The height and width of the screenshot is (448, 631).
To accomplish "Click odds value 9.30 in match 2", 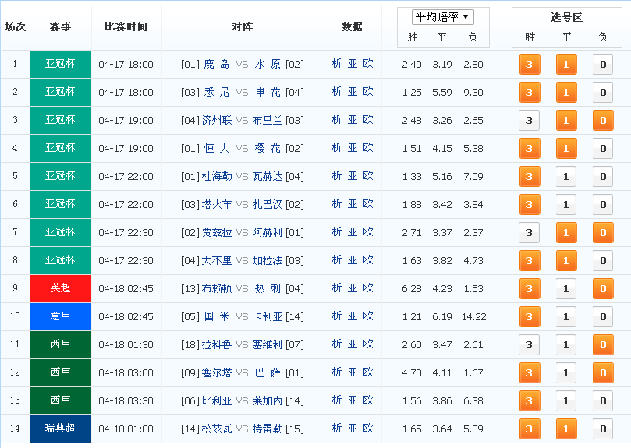I will pos(473,93).
